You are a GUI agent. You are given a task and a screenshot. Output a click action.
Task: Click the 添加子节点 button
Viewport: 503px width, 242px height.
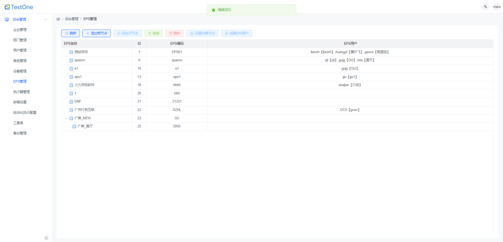click(x=127, y=33)
